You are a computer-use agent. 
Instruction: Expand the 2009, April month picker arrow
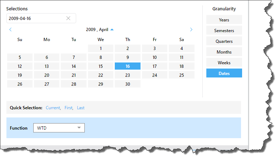tap(112, 30)
